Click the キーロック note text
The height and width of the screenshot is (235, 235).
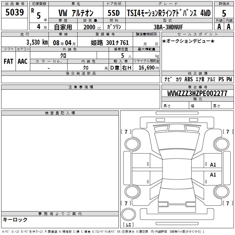point(15,220)
